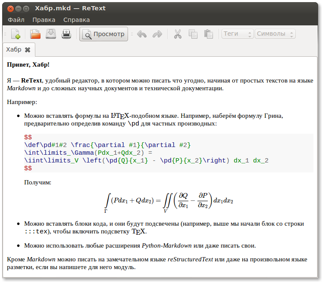Click the \int\limits_\Gamma code line
The image size is (322, 282).
coord(88,153)
